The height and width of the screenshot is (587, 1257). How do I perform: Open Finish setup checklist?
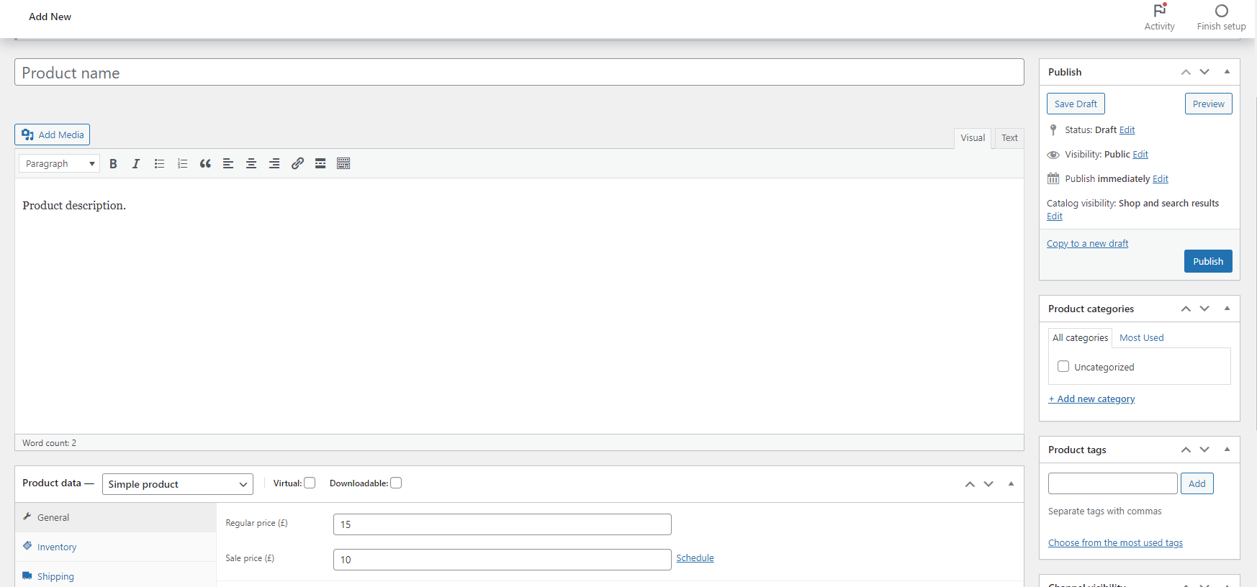1222,18
